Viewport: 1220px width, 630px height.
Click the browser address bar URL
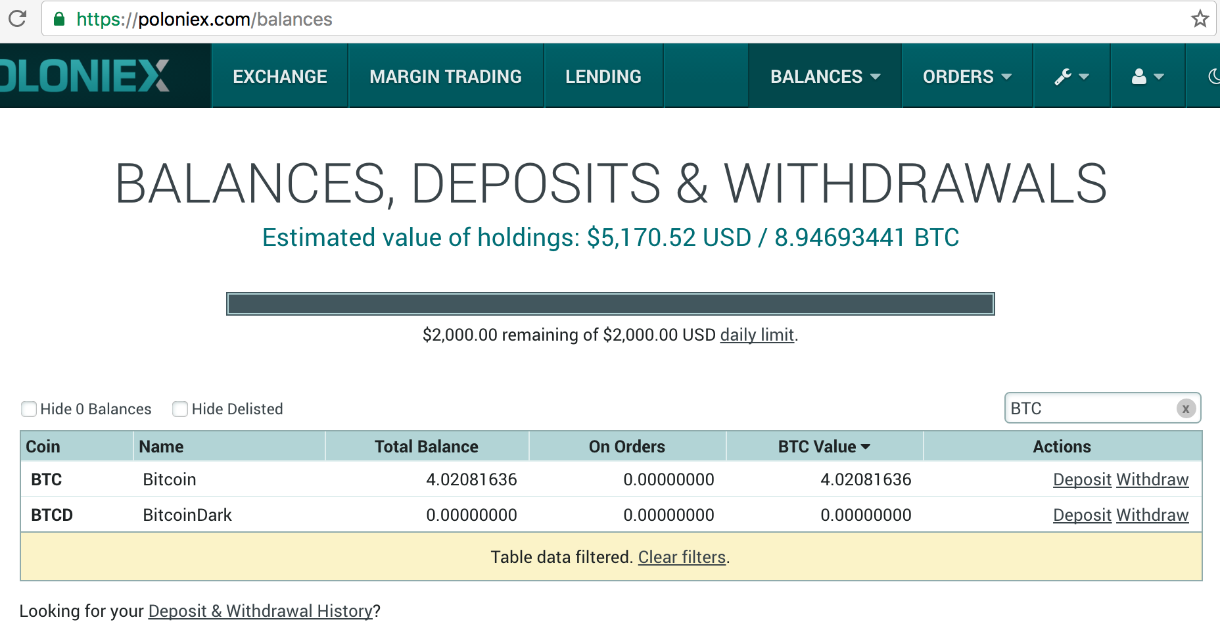[204, 19]
